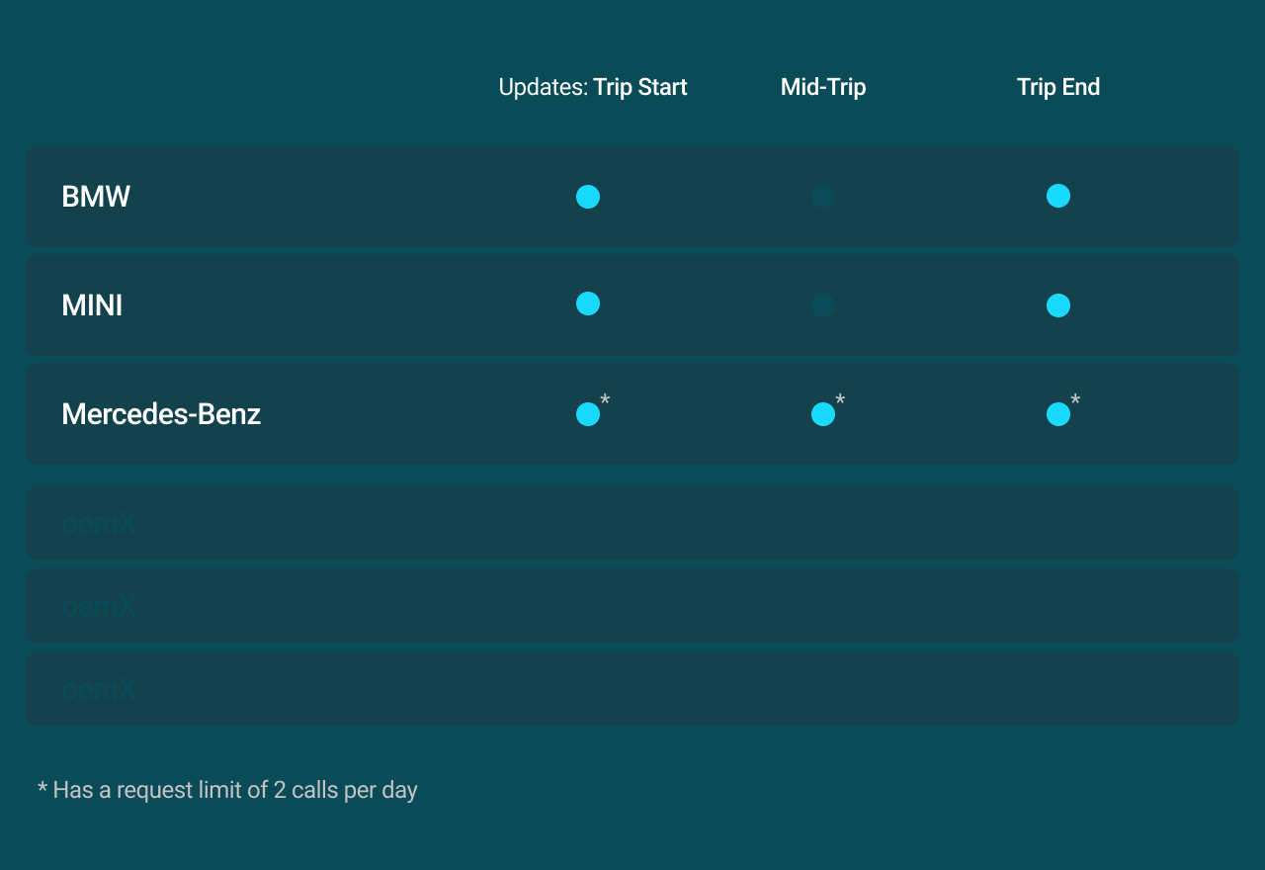
Task: Click MINI Mid-Trip dimmed dot
Action: point(823,304)
